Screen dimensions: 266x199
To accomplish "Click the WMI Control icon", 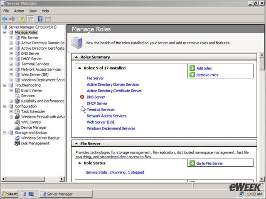I will coord(17,122).
